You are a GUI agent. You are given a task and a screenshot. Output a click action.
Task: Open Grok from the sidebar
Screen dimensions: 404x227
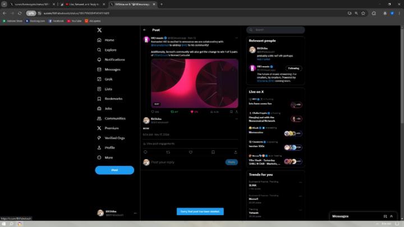[108, 79]
